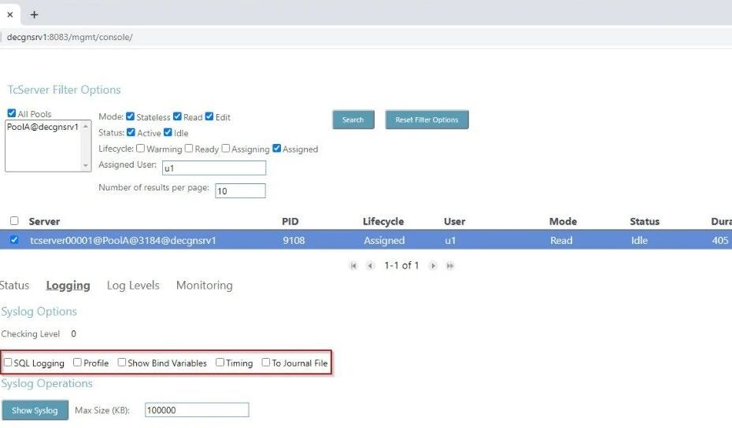This screenshot has width=732, height=428.
Task: Open a new browser tab
Action: point(34,14)
